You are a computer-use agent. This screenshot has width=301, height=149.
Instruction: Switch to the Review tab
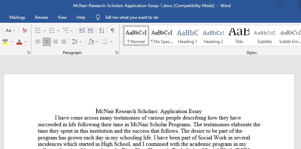[x=41, y=17]
